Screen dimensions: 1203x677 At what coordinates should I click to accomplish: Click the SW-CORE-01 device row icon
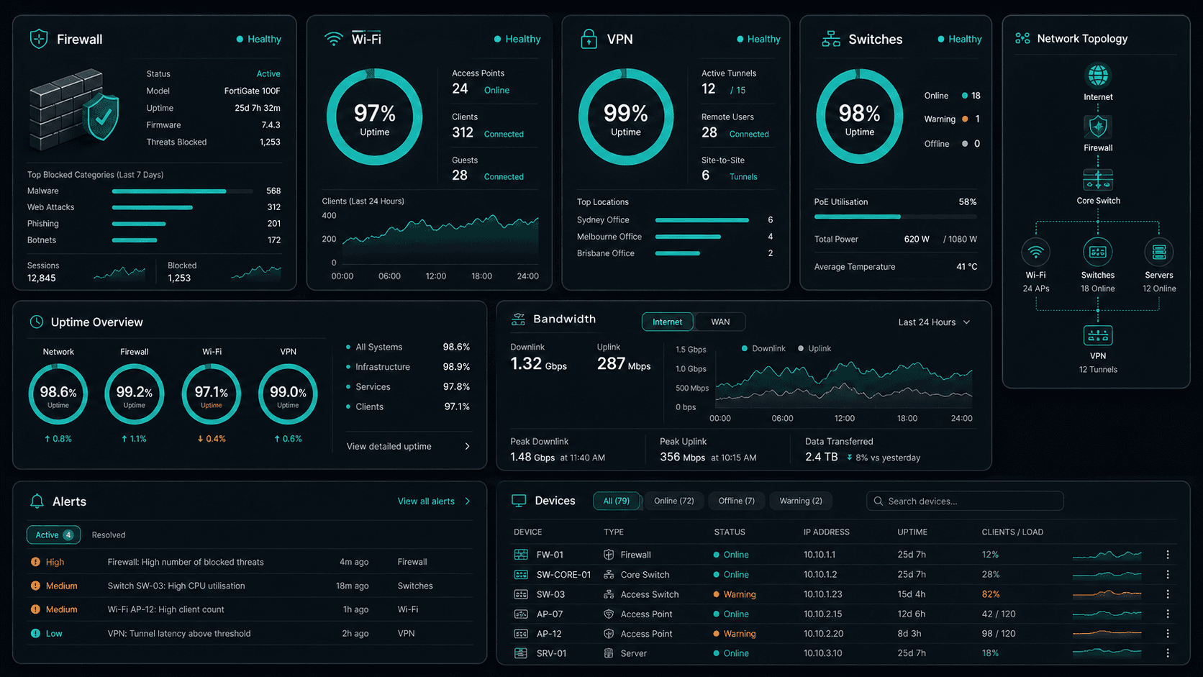click(x=521, y=574)
